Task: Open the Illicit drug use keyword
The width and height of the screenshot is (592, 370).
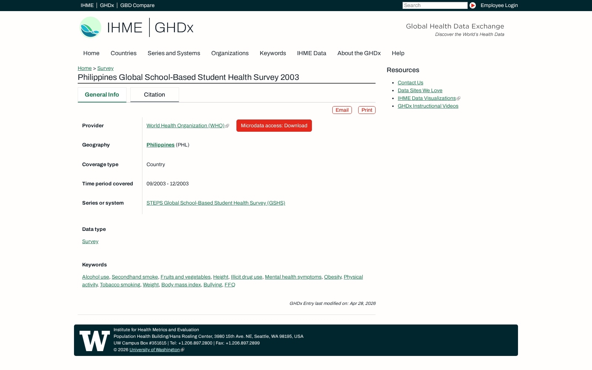Action: 246,277
